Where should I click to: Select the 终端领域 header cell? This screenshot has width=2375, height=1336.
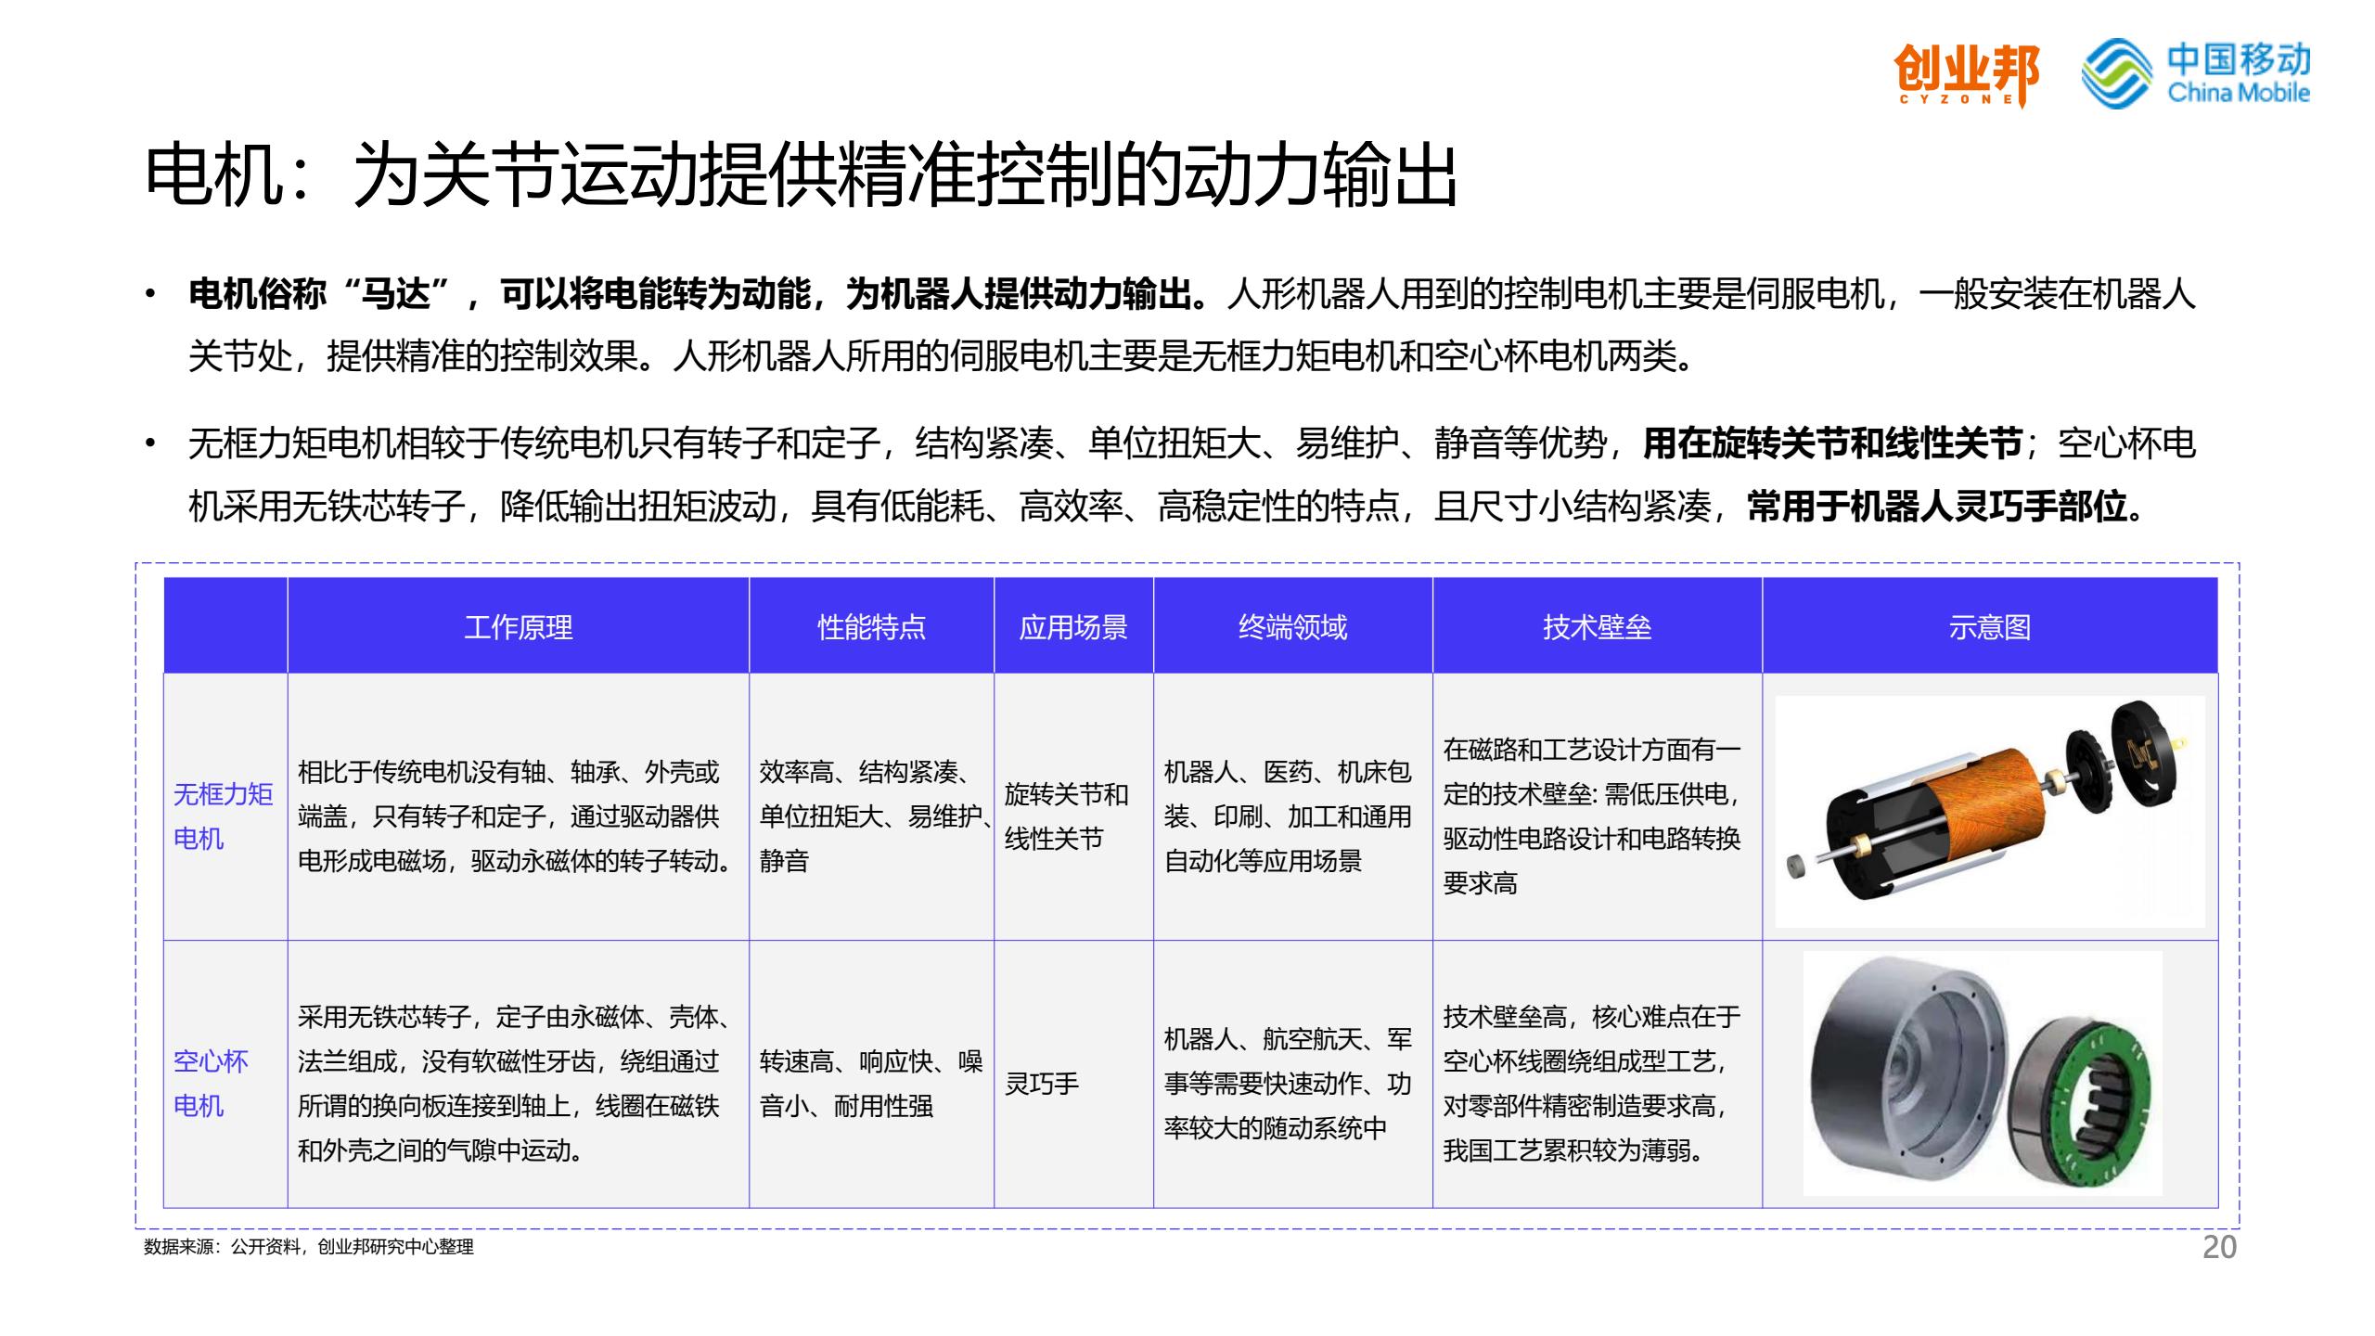1292,627
